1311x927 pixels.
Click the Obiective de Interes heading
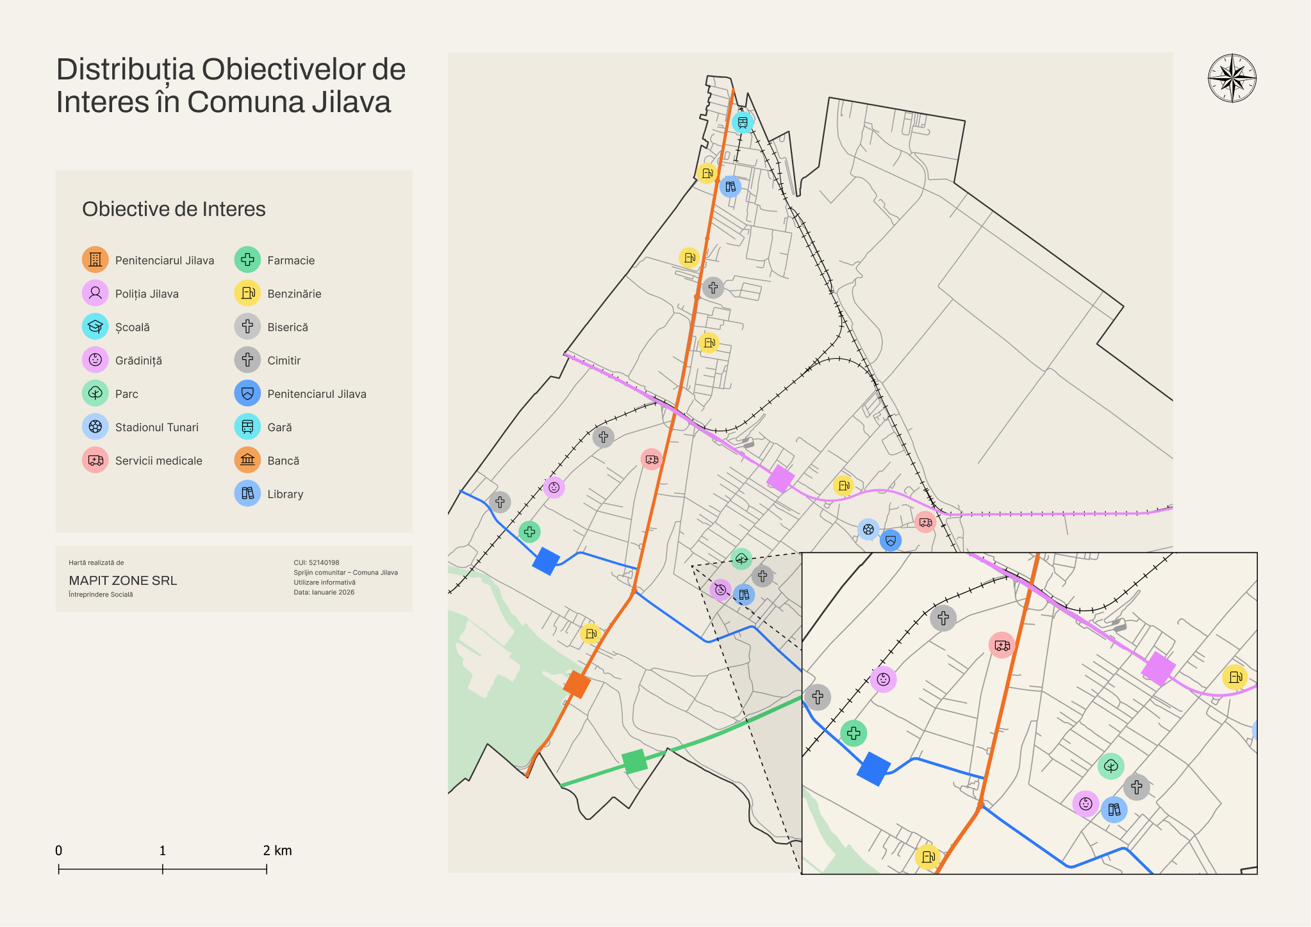[174, 209]
